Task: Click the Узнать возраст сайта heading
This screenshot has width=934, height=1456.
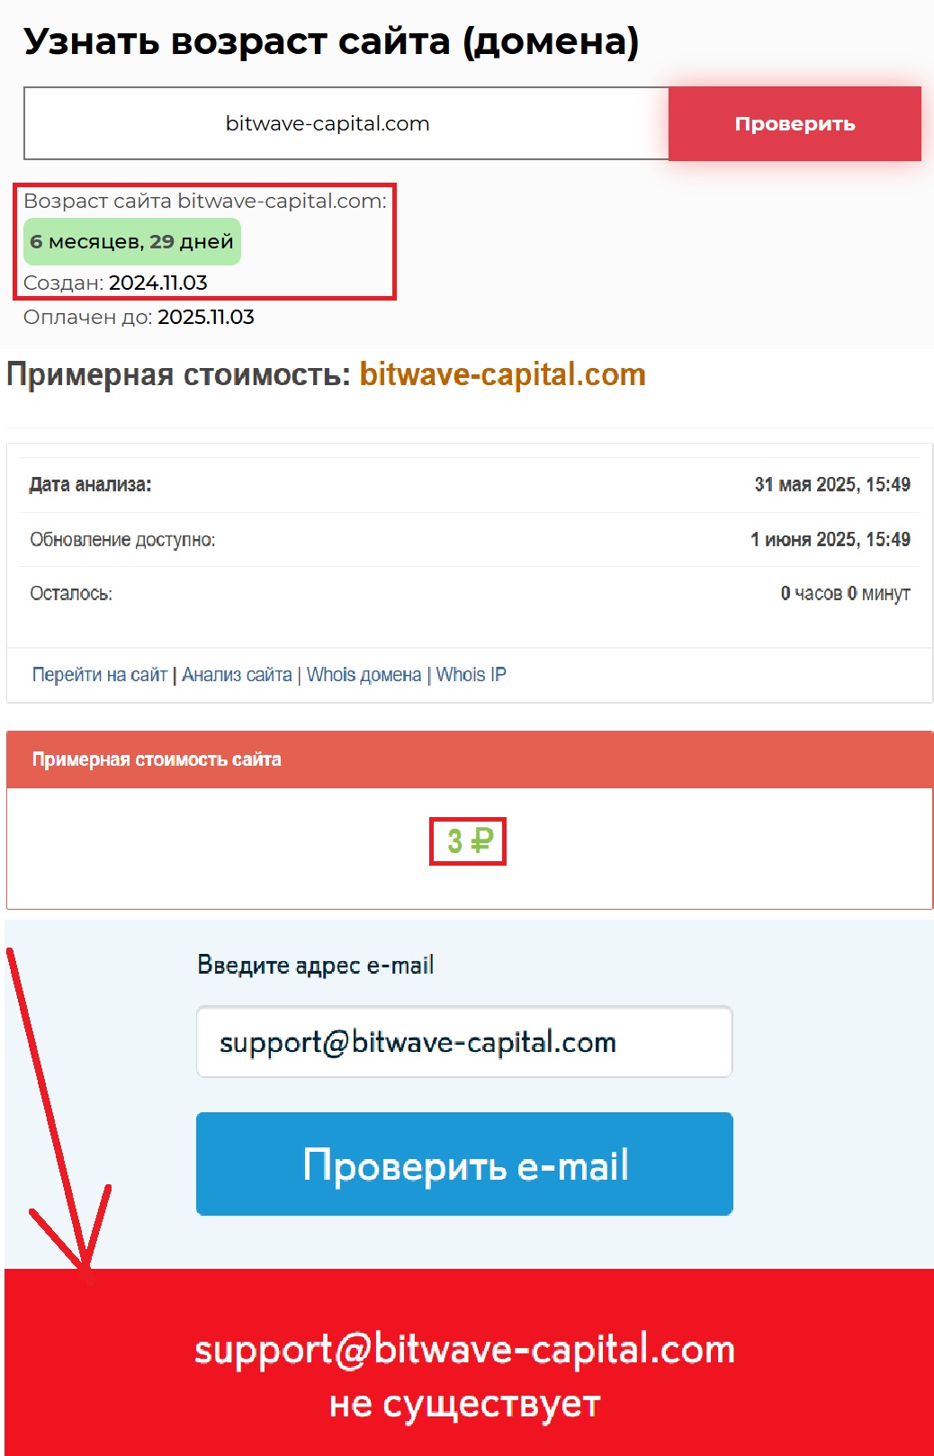Action: [x=331, y=41]
